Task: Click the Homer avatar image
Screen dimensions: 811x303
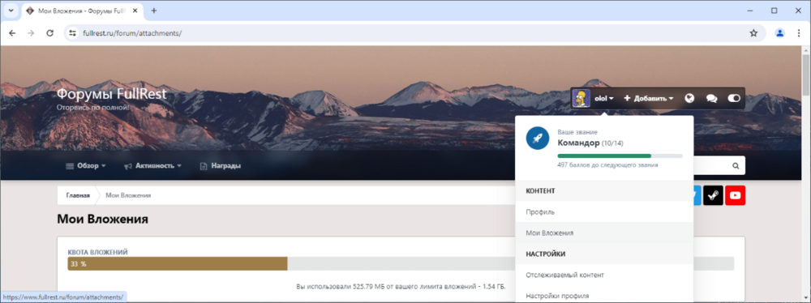Action: 581,98
